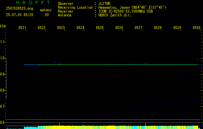Screen dimensions: 203x129
Task: Click the 1.1 kHz frequency label
Action: pyautogui.click(x=3, y=42)
